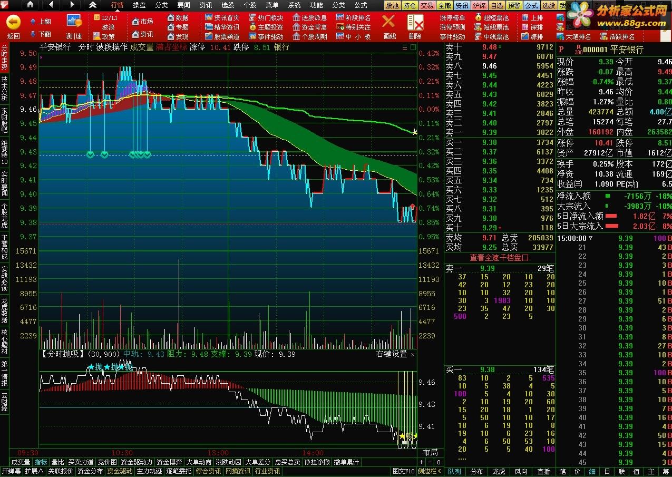Screen dimensions: 672x477
Task: Click the 股池 quick button
Action: pos(392,5)
